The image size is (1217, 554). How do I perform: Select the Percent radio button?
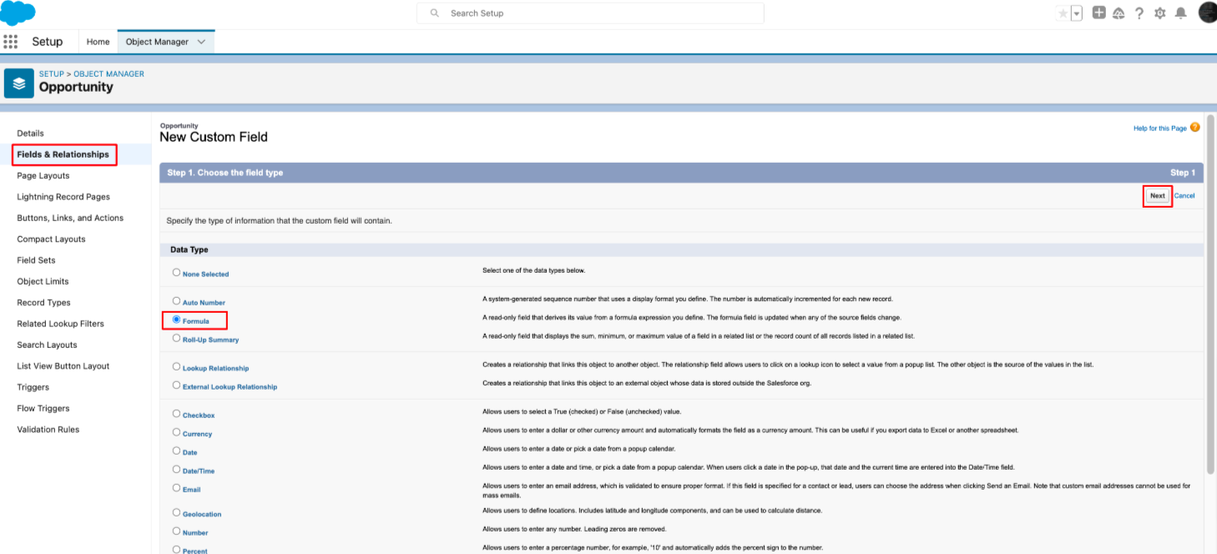[176, 549]
